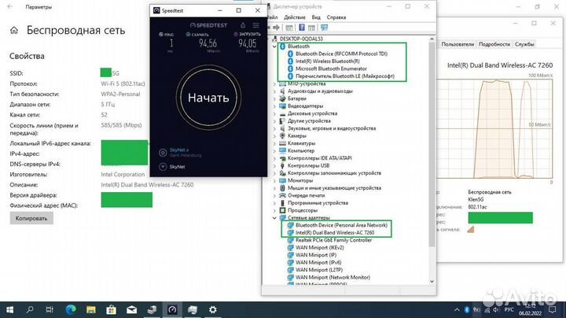Show hidden system tray icons chevron
Viewport: 566px width, 318px height.
[x=457, y=309]
